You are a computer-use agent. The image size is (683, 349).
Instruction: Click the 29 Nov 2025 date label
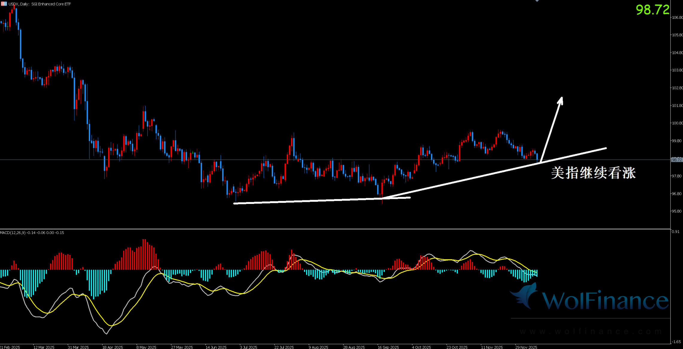pos(526,347)
